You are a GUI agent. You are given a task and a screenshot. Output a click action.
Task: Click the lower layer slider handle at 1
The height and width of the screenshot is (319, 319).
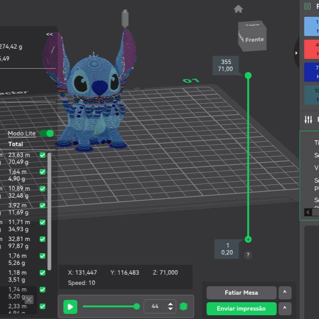click(248, 240)
